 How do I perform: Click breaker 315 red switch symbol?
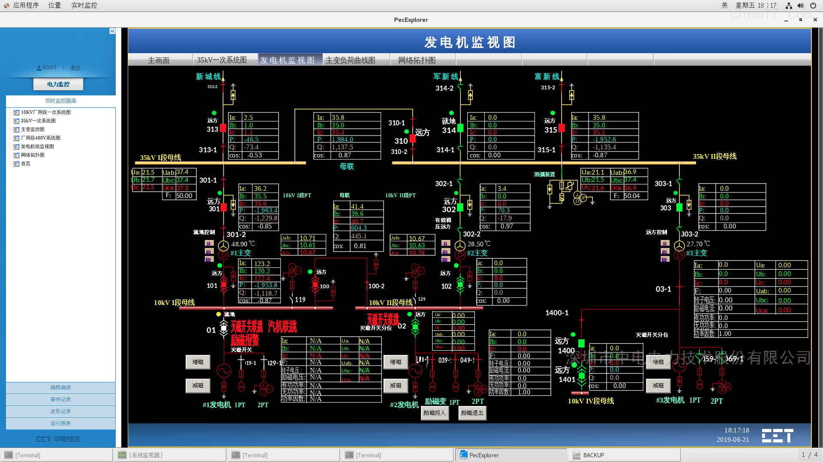(562, 127)
